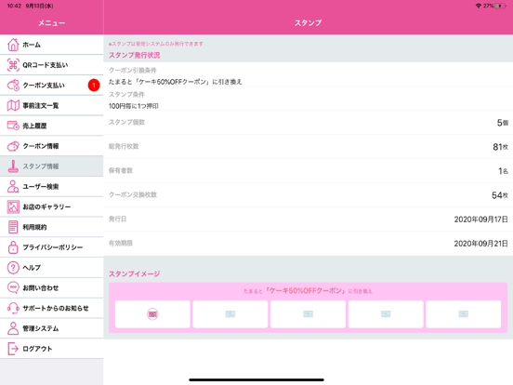Tap the Home house icon
513x385 pixels.
tap(13, 45)
